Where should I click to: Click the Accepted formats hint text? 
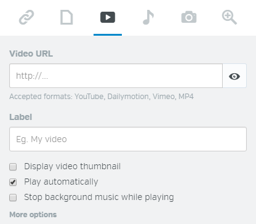pyautogui.click(x=102, y=97)
